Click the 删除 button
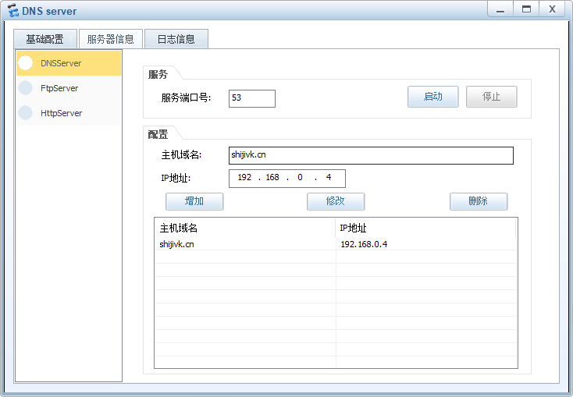 (479, 201)
